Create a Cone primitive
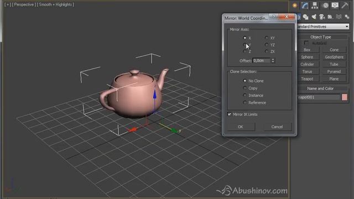The image size is (354, 199). click(x=334, y=50)
